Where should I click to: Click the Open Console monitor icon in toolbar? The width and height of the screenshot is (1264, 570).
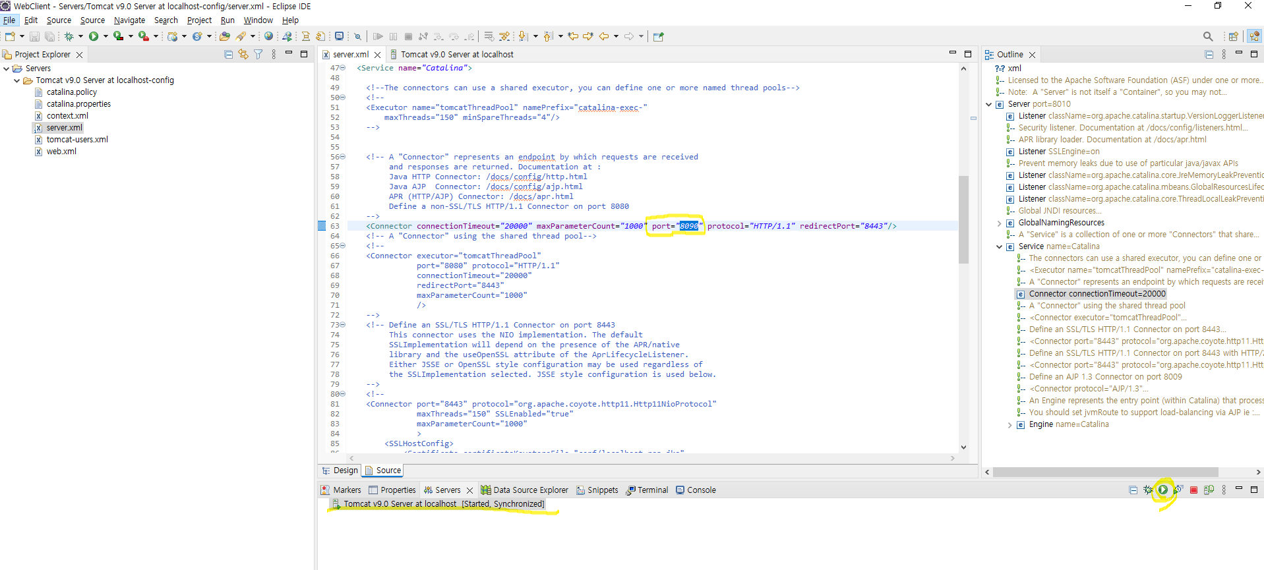[x=339, y=36]
